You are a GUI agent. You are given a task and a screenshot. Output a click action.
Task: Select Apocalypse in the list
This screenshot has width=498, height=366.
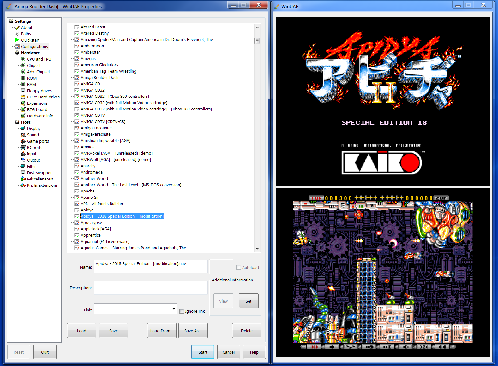pyautogui.click(x=91, y=222)
